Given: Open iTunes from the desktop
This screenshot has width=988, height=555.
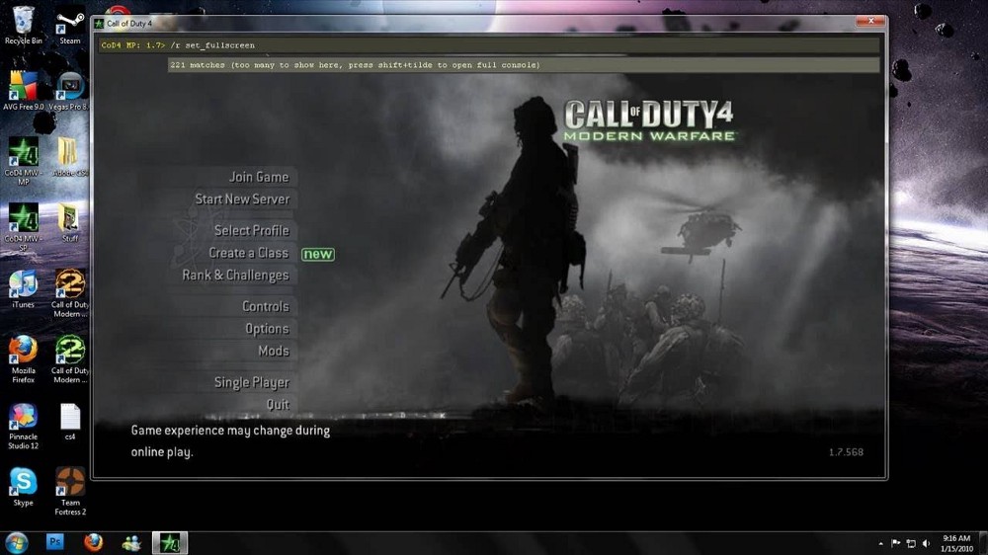Looking at the screenshot, I should [x=24, y=289].
